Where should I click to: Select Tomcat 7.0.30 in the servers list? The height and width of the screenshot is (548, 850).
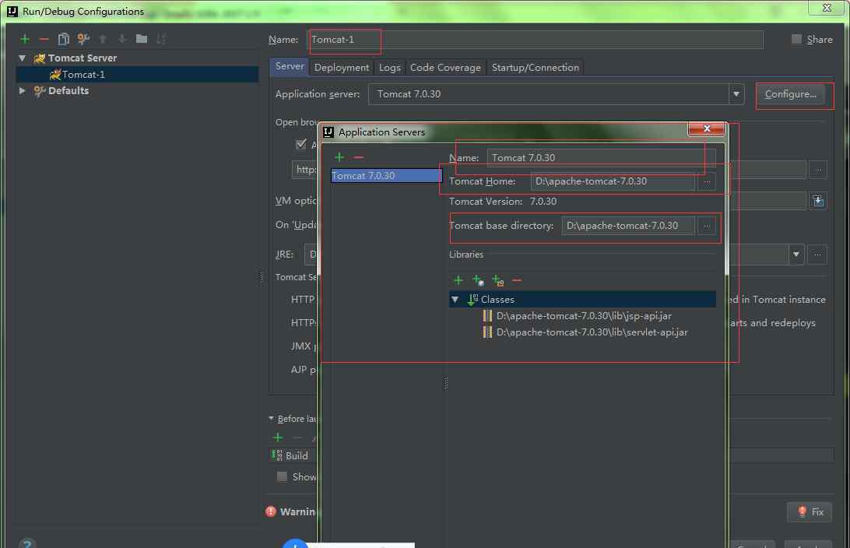[x=387, y=176]
